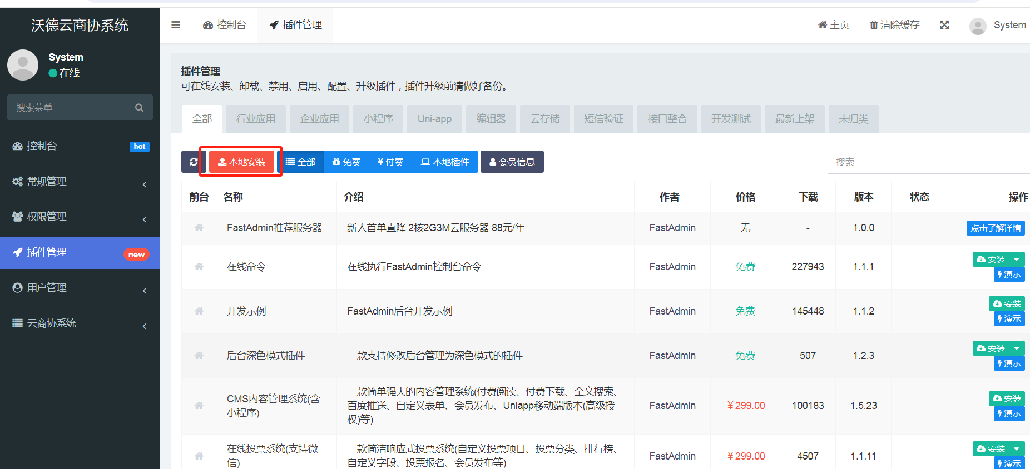Viewport: 1030px width, 469px height.
Task: Filter plugins by 付费
Action: pyautogui.click(x=390, y=162)
